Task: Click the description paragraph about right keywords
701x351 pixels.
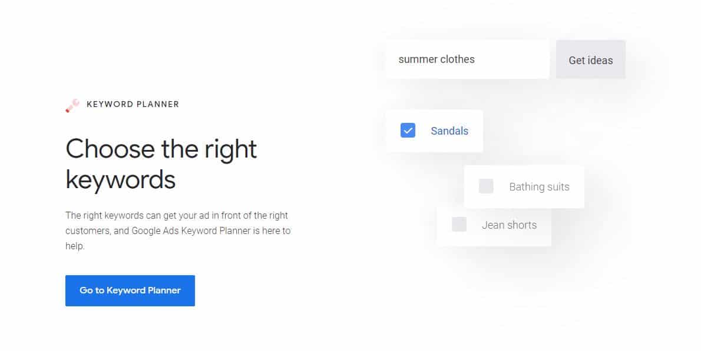Action: 177,230
